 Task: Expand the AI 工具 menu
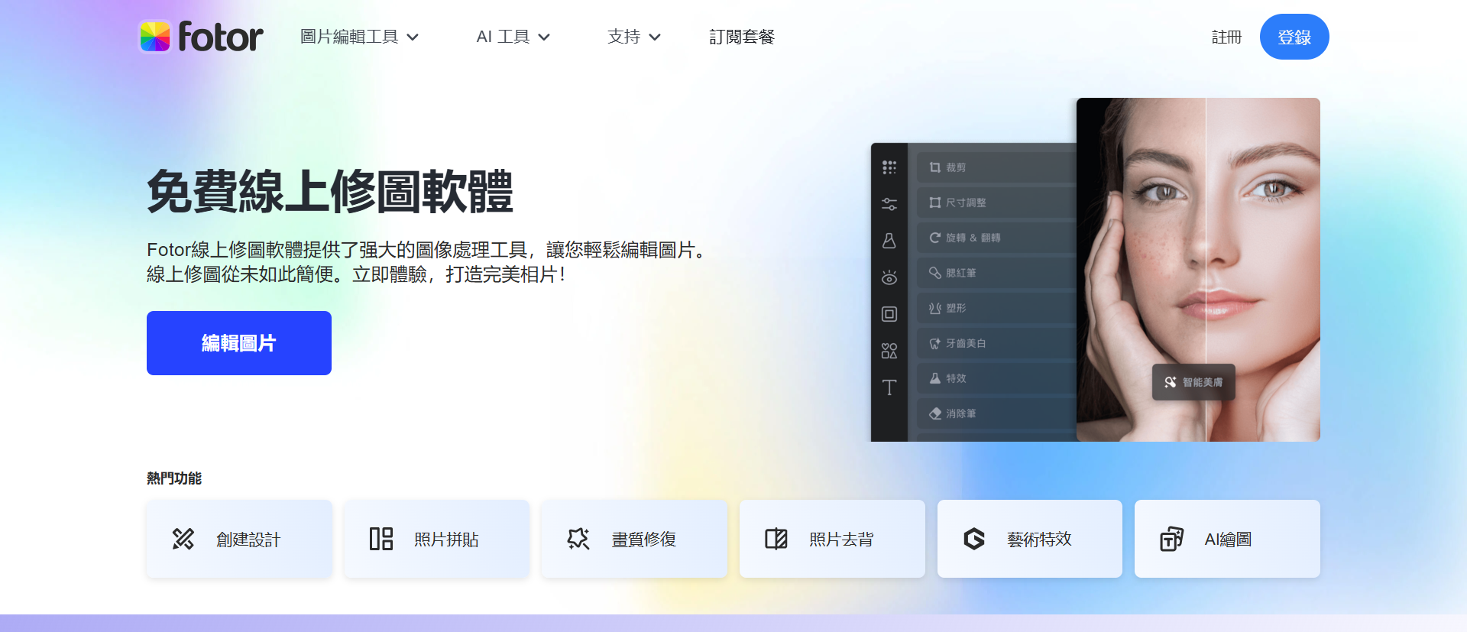pyautogui.click(x=513, y=37)
